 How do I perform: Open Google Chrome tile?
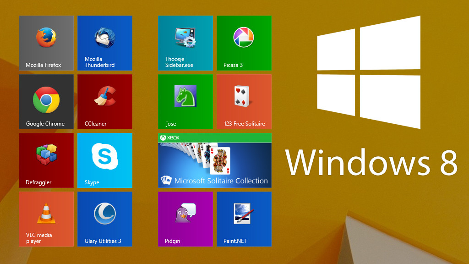[46, 102]
